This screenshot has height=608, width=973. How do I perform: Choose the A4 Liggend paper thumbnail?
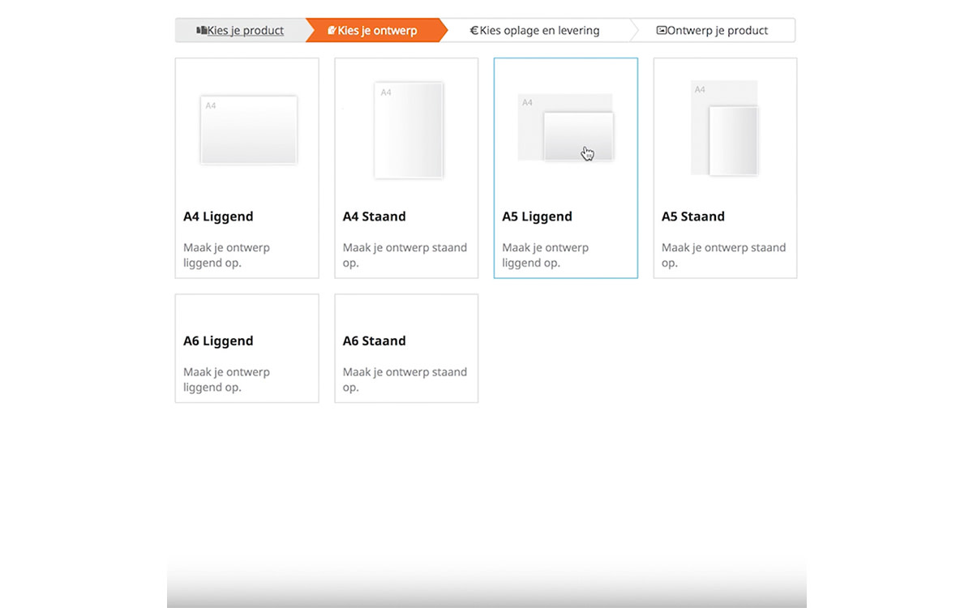(248, 130)
